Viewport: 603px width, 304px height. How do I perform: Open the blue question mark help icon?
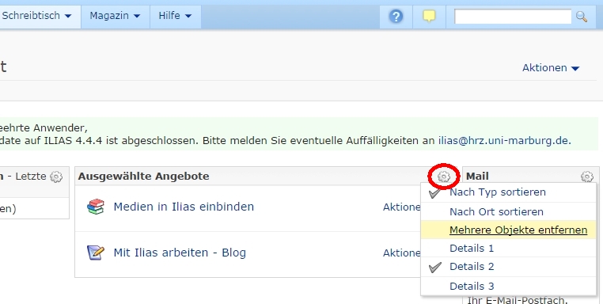pyautogui.click(x=396, y=17)
